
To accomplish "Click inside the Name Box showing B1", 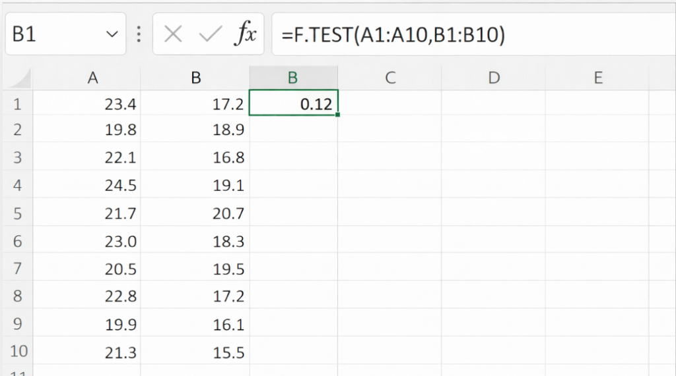I will [x=53, y=35].
